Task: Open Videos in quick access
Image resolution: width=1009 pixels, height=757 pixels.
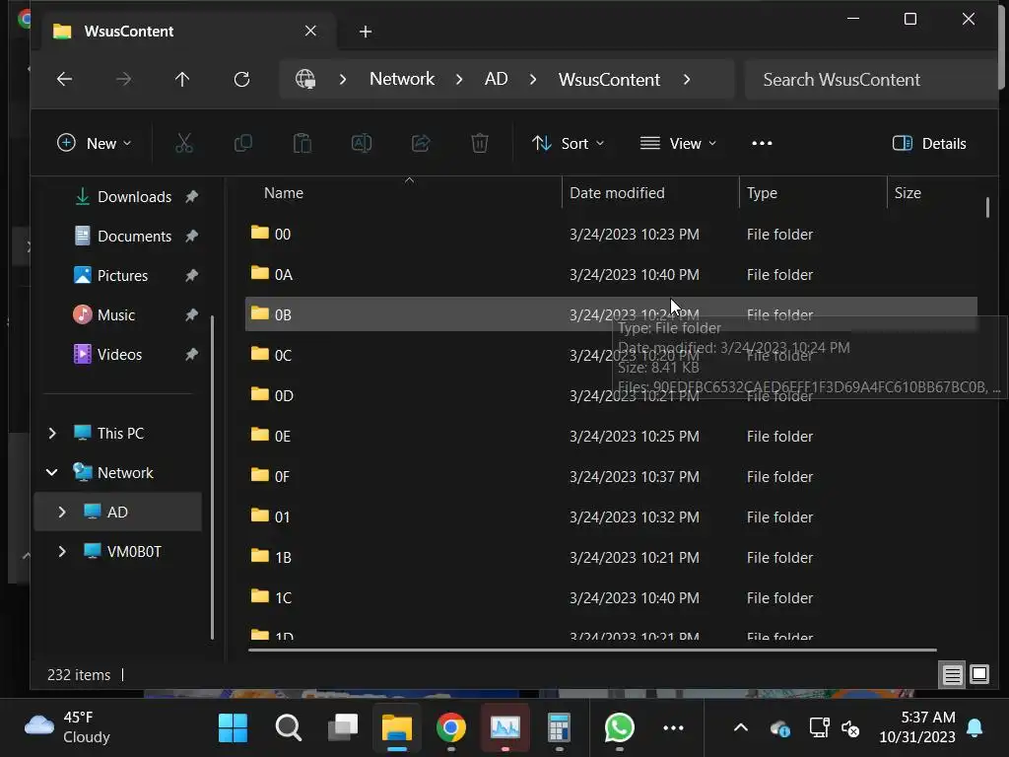Action: 119,354
